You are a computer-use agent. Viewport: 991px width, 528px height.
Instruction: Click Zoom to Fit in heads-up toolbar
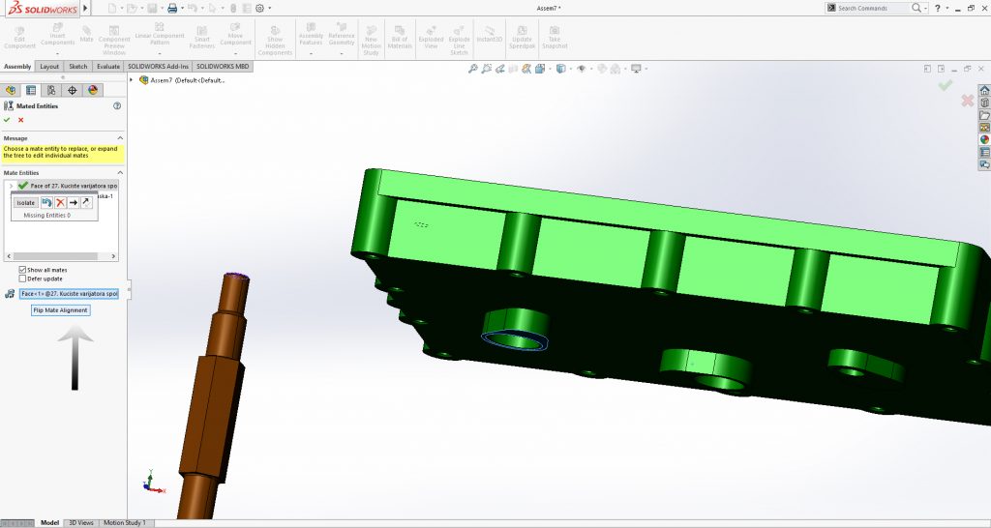(472, 69)
